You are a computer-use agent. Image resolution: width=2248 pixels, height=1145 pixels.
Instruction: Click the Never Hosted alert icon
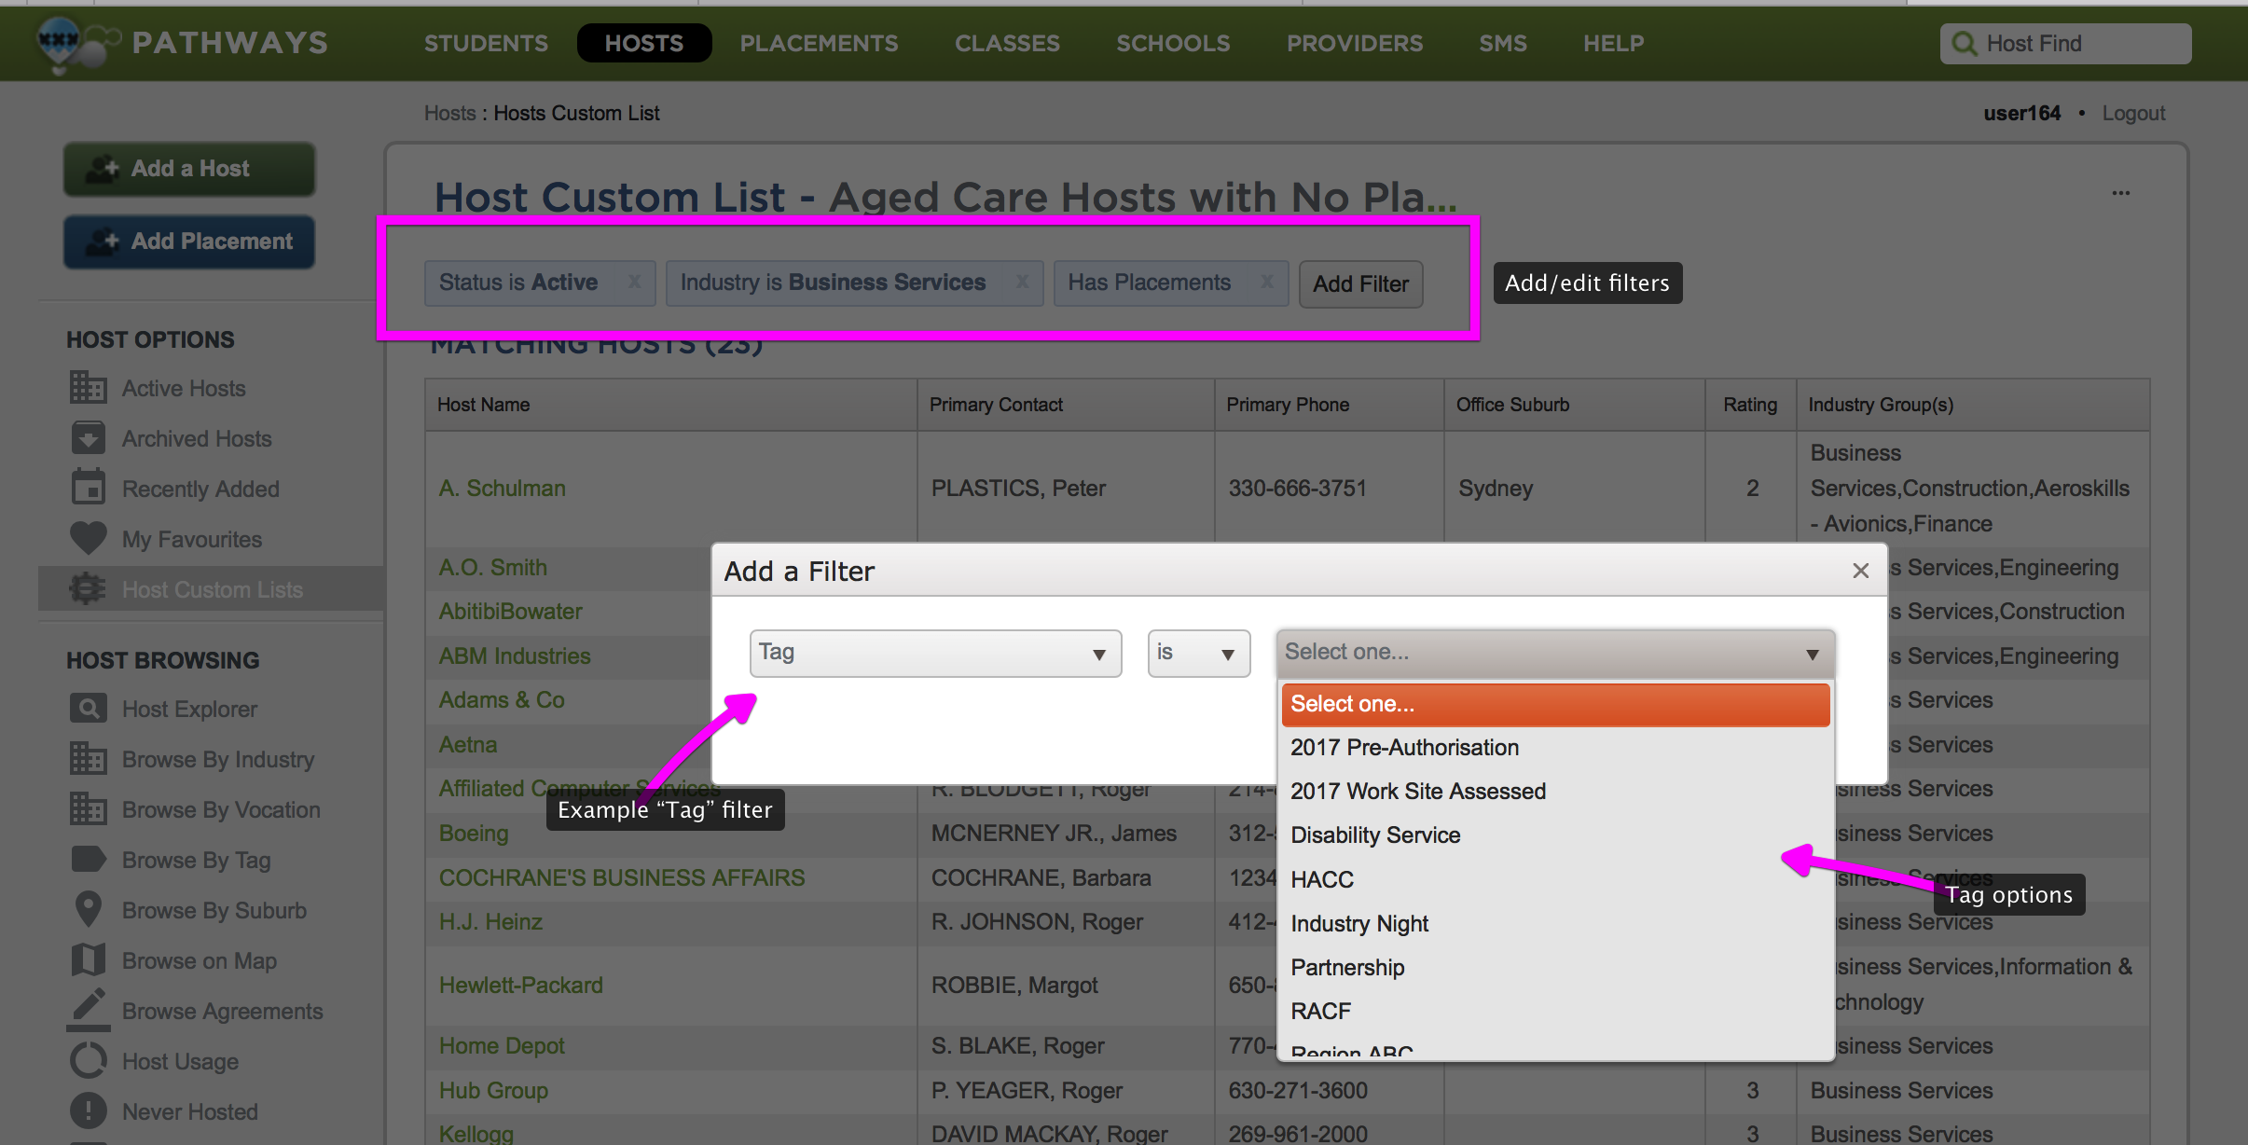[x=88, y=1111]
